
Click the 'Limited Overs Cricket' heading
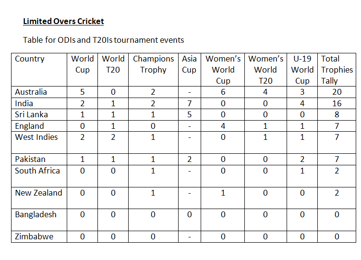click(63, 21)
